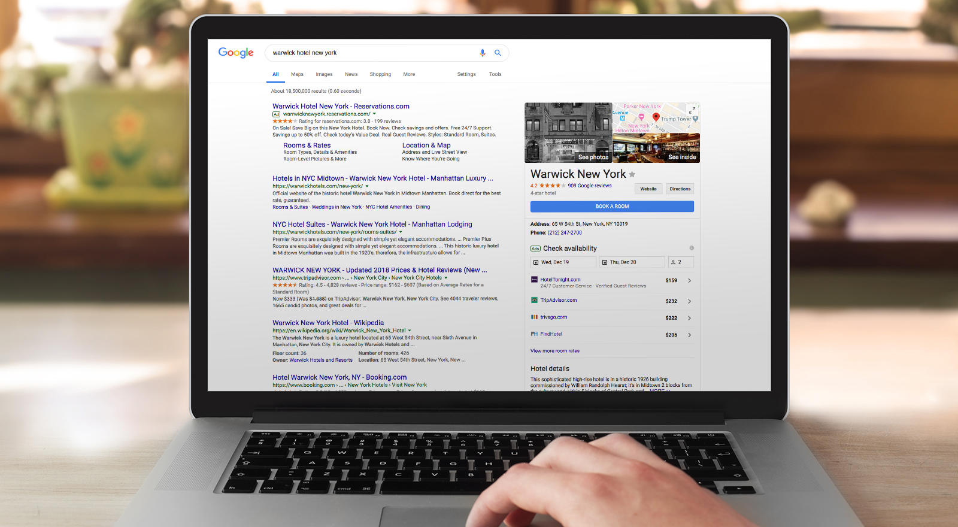Switch to the News tab
This screenshot has height=527, width=958.
351,74
